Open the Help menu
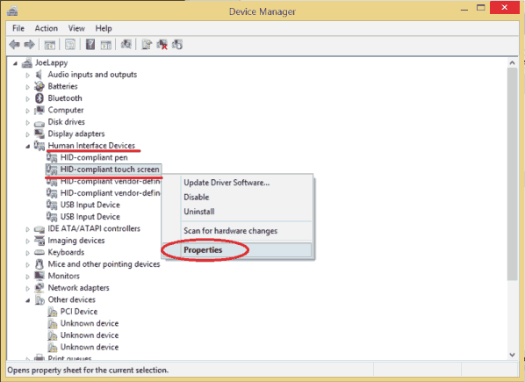This screenshot has height=382, width=525. tap(104, 28)
